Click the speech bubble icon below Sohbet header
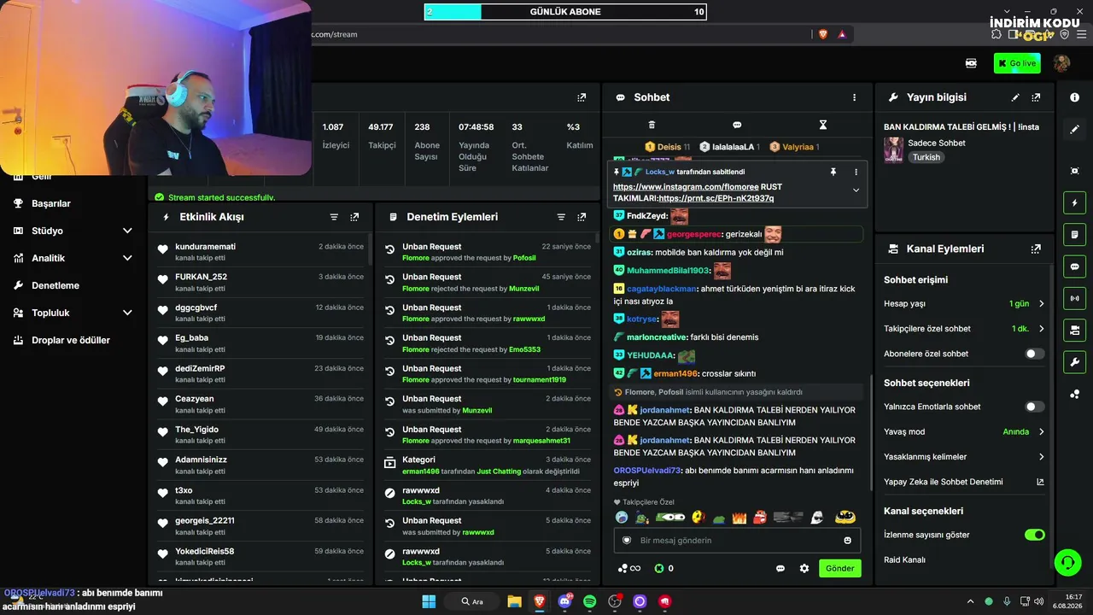Viewport: 1093px width, 615px height. click(737, 125)
